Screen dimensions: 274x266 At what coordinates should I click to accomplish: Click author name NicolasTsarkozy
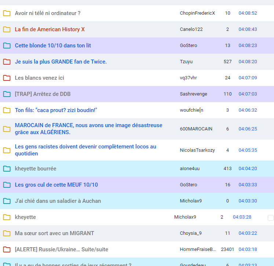pos(197,150)
